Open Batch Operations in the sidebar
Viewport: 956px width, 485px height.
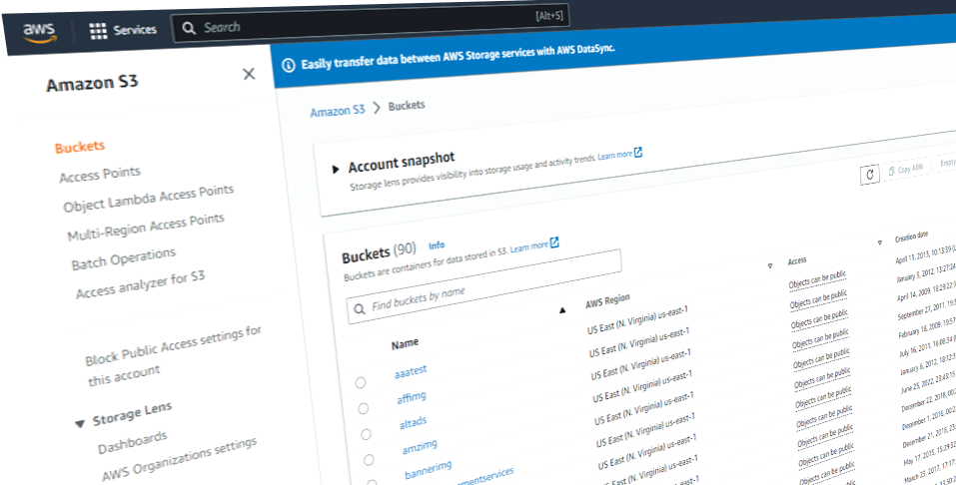(124, 258)
